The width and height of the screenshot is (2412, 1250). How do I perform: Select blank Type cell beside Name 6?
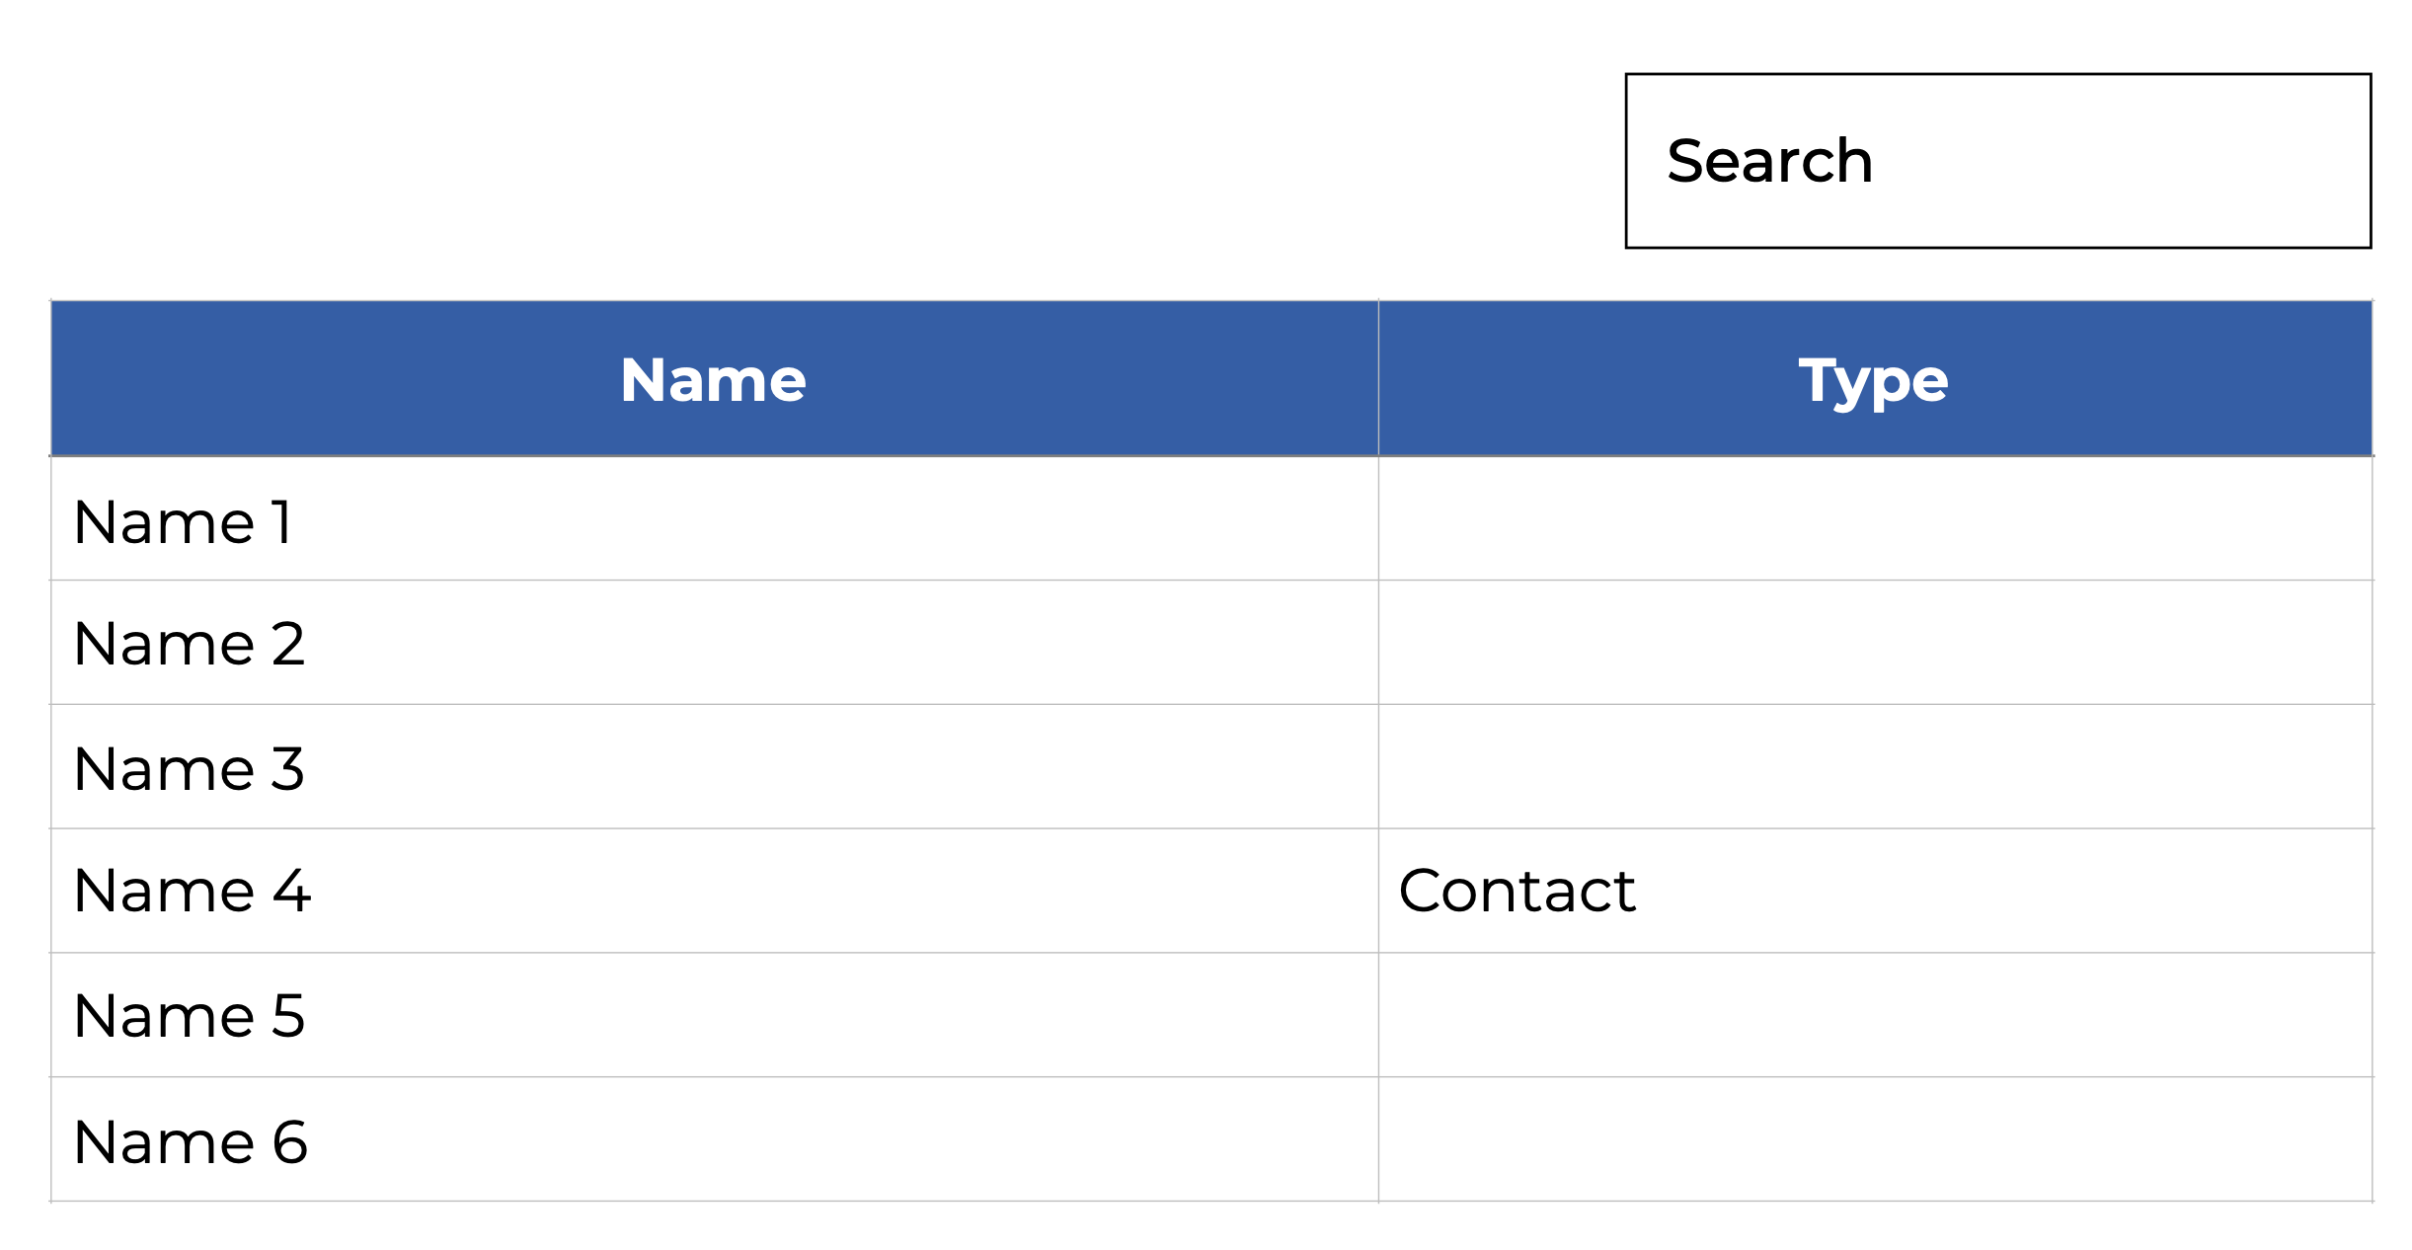tap(1874, 1139)
